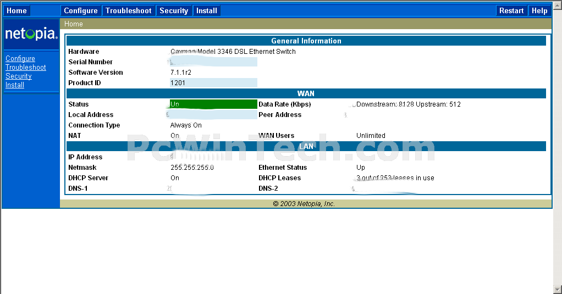Image resolution: width=562 pixels, height=294 pixels.
Task: Select the DNS-2 label
Action: 268,188
